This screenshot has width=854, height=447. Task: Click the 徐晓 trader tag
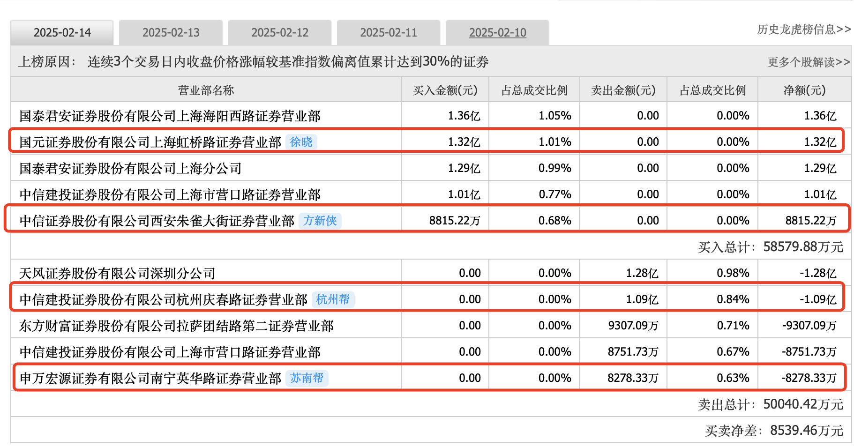pyautogui.click(x=301, y=142)
